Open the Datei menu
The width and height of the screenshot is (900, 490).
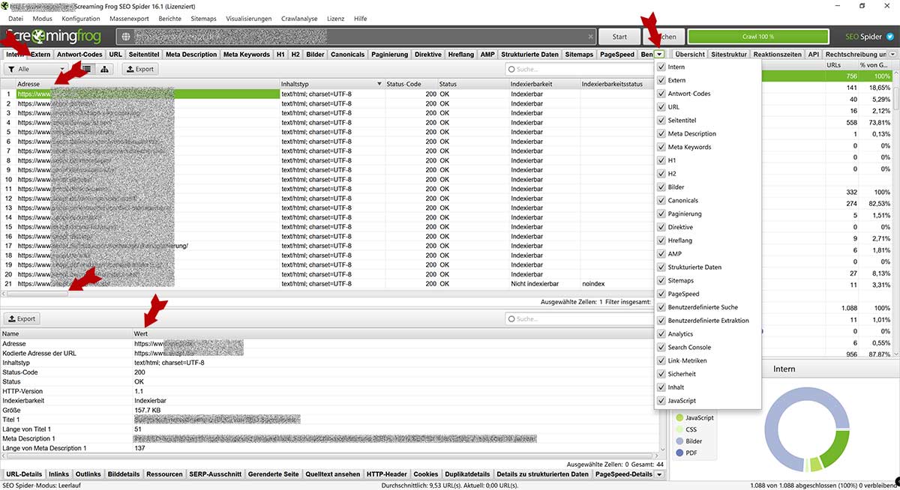[x=16, y=18]
